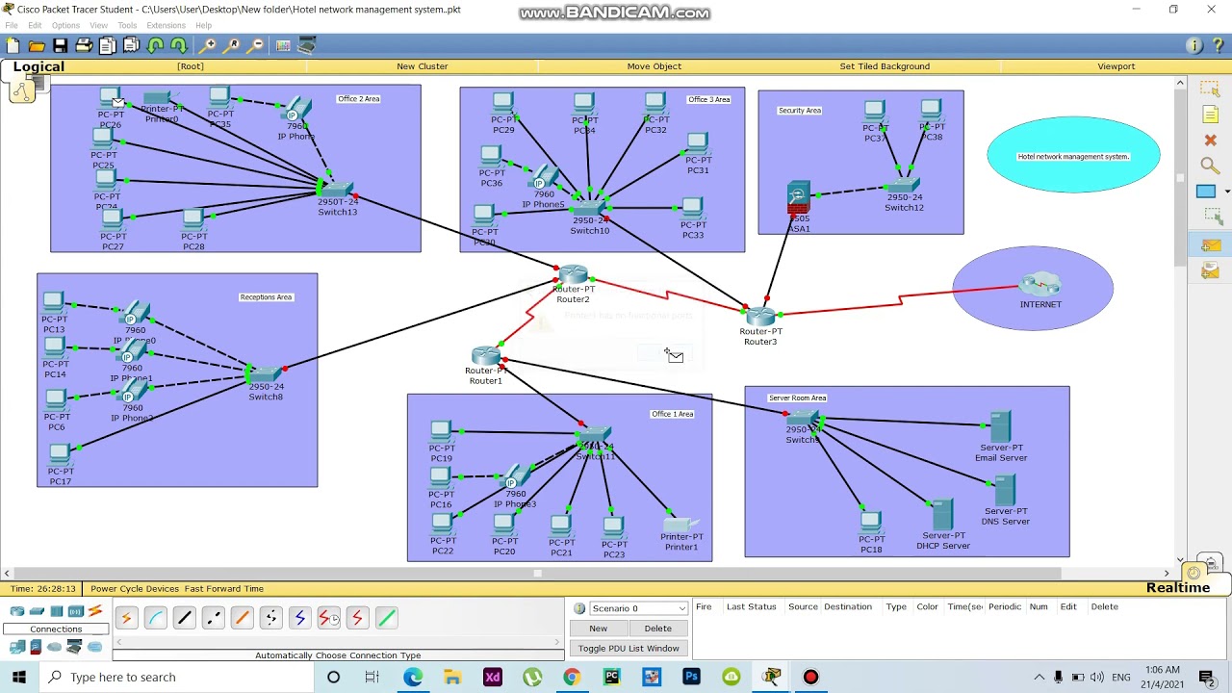Screen dimensions: 1232x693
Task: Click Set Tiled Background
Action: 885,66
